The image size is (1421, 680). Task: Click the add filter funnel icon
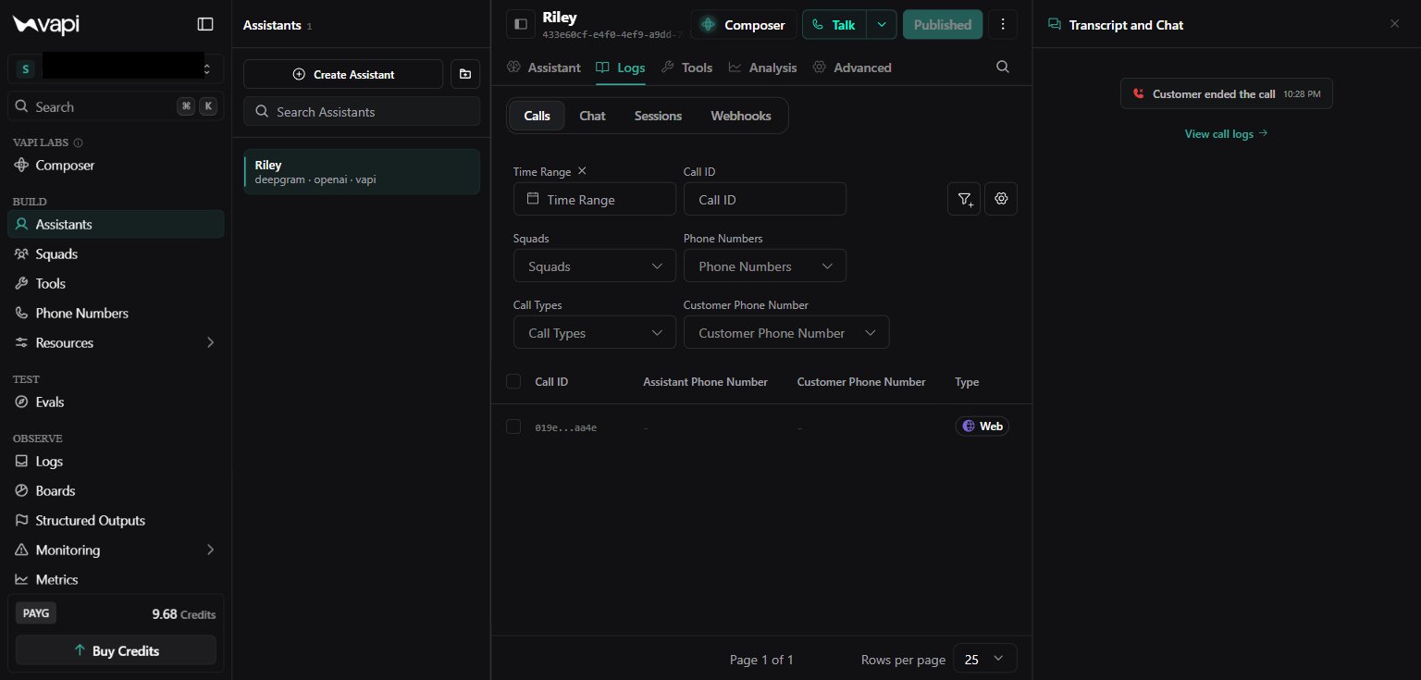(964, 199)
